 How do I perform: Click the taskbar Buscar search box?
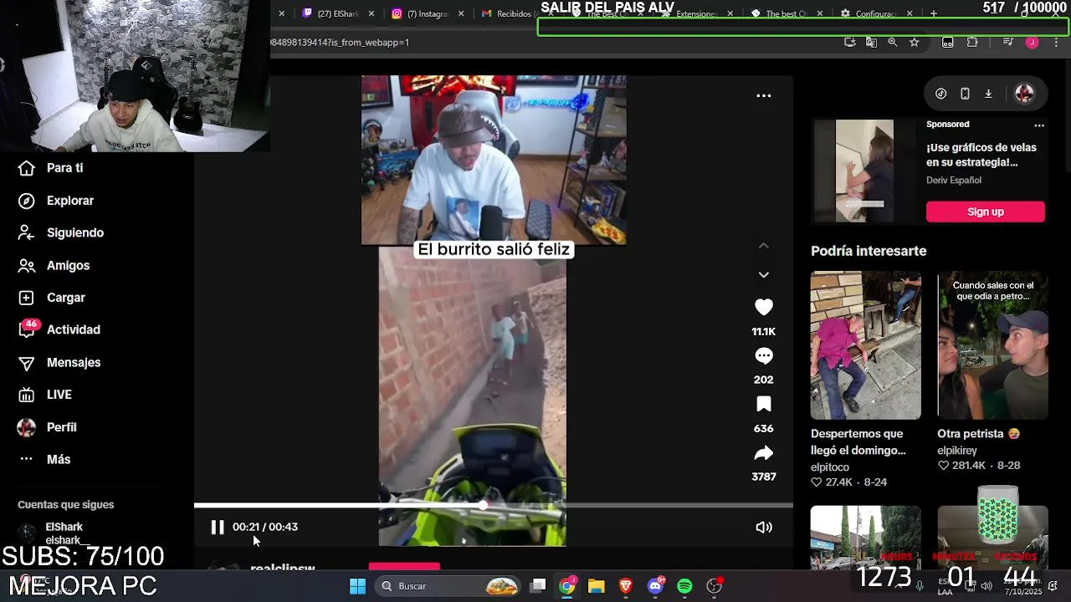pos(448,586)
